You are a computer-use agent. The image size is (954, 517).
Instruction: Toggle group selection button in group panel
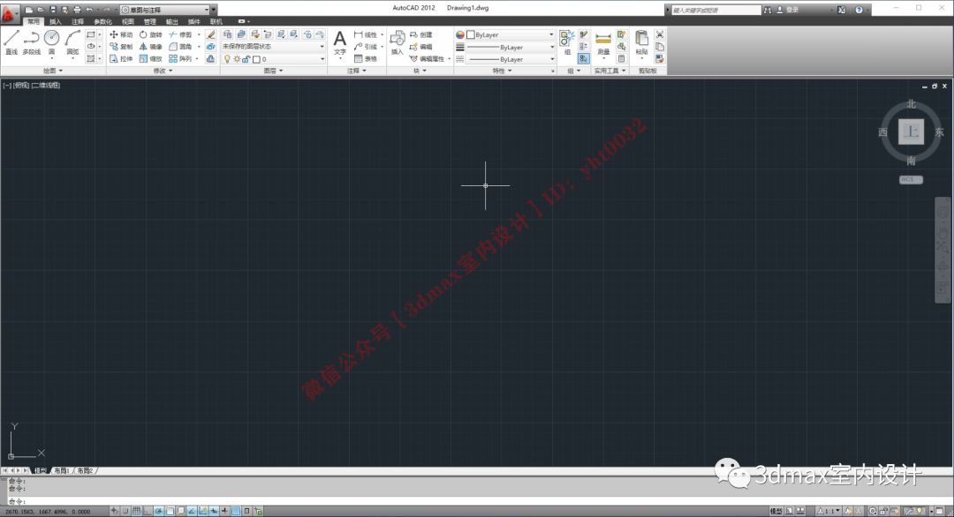[x=584, y=59]
